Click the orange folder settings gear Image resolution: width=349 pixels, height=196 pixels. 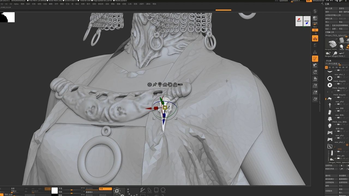pyautogui.click(x=347, y=145)
